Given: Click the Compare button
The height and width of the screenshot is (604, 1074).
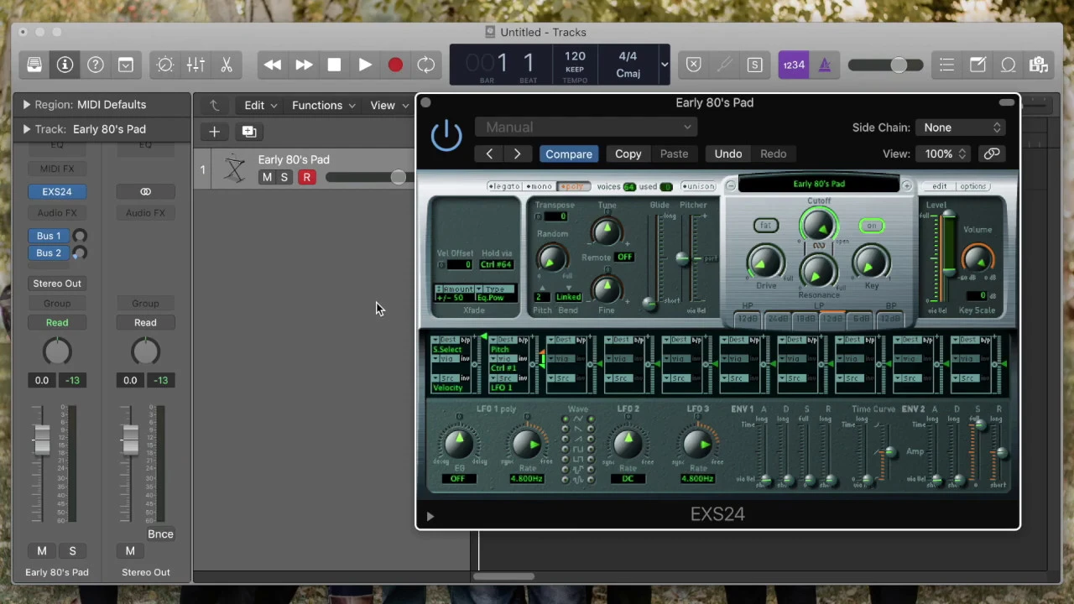Looking at the screenshot, I should pyautogui.click(x=569, y=154).
